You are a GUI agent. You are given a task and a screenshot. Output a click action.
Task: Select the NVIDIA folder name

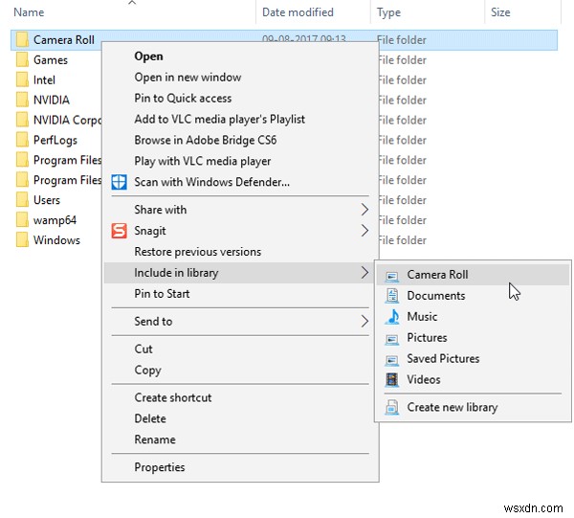(52, 100)
